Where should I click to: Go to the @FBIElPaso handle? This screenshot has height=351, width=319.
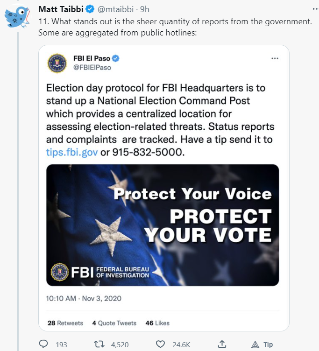(92, 67)
